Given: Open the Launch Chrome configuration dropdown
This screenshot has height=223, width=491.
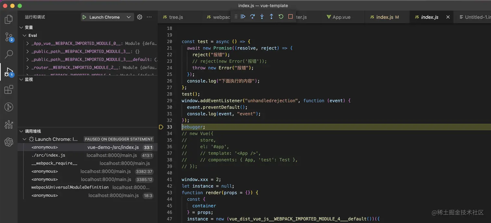Looking at the screenshot, I should point(107,17).
